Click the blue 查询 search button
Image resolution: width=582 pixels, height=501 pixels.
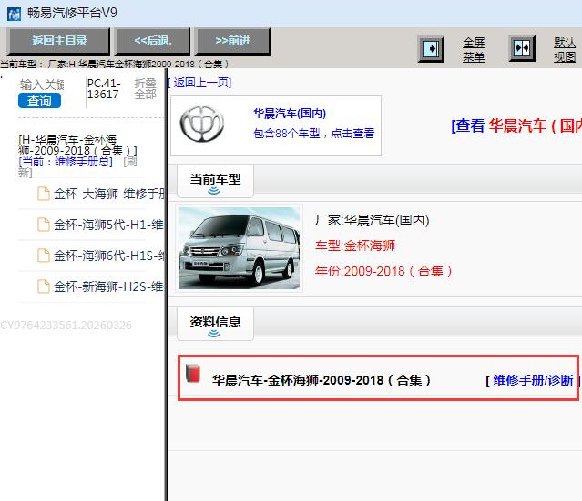coord(39,101)
